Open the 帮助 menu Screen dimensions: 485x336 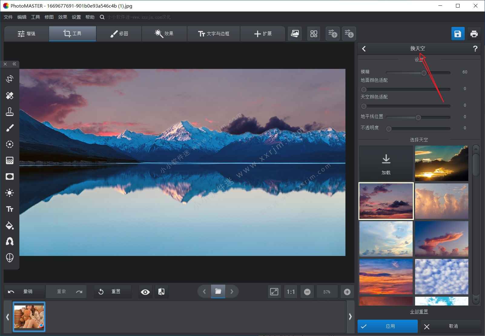coord(90,17)
